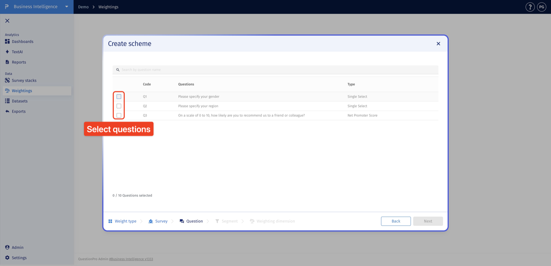Click the 'Please specify your region' text
The image size is (551, 266).
(x=198, y=106)
